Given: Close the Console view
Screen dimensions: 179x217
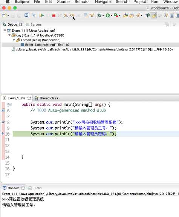Looking at the screenshot, I should [x=23, y=188].
